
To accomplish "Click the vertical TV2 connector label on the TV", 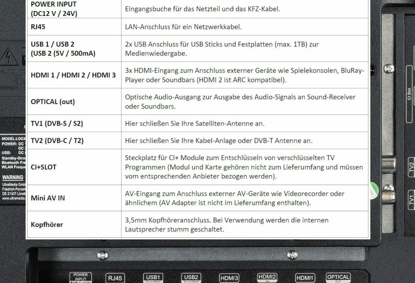I will 411,167.
